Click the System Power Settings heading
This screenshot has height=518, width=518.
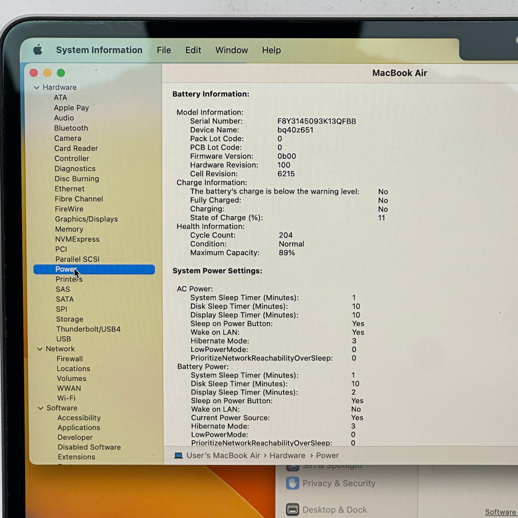coord(218,271)
